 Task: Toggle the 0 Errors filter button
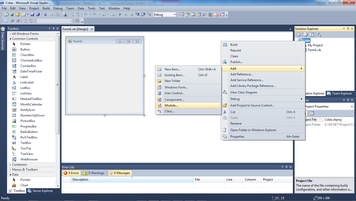click(x=71, y=173)
